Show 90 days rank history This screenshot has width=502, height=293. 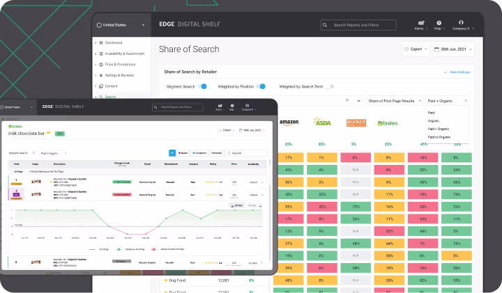254,206
